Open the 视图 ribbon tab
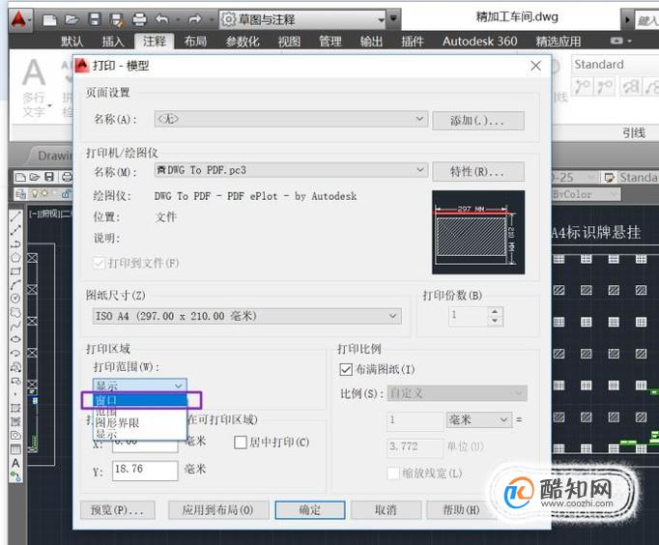This screenshot has height=545, width=659. pyautogui.click(x=289, y=42)
